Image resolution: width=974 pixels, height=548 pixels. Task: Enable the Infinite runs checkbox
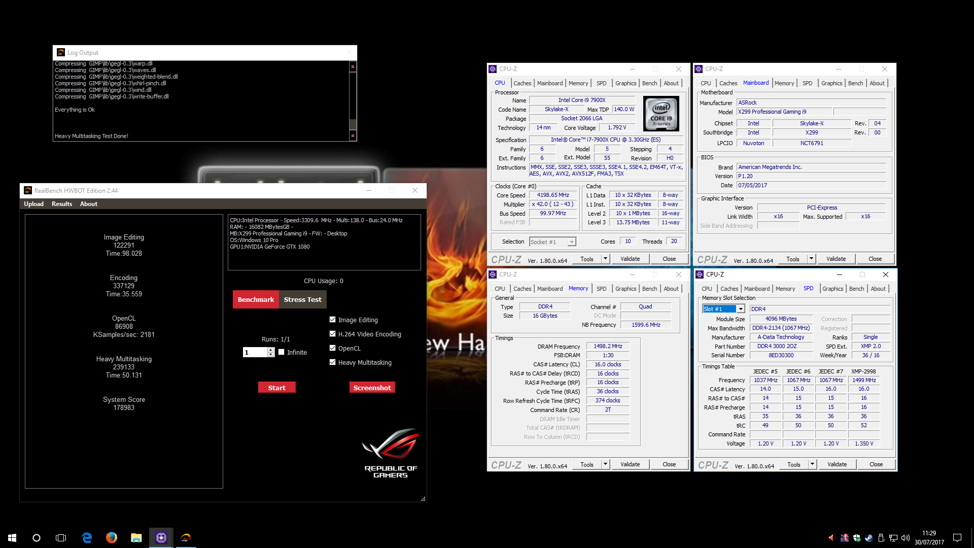tap(282, 352)
